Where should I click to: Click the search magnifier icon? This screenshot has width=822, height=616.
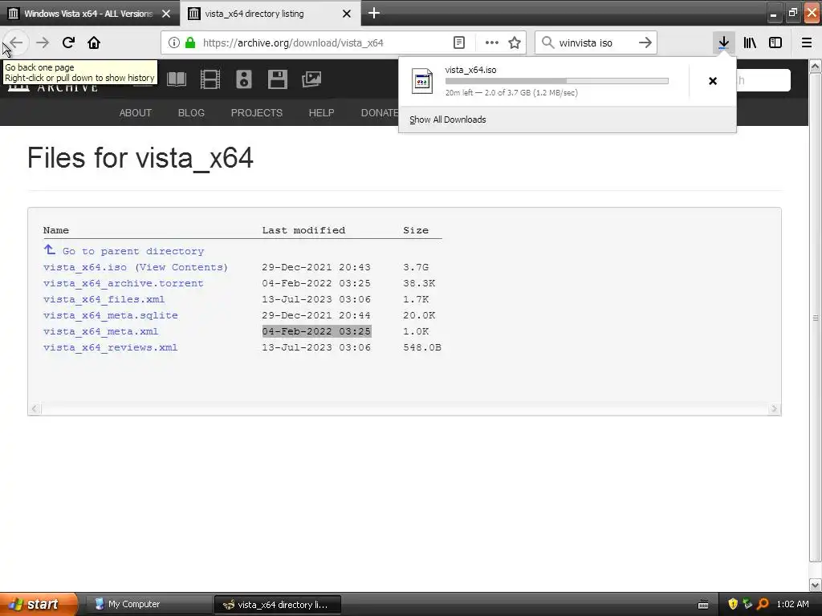[547, 43]
